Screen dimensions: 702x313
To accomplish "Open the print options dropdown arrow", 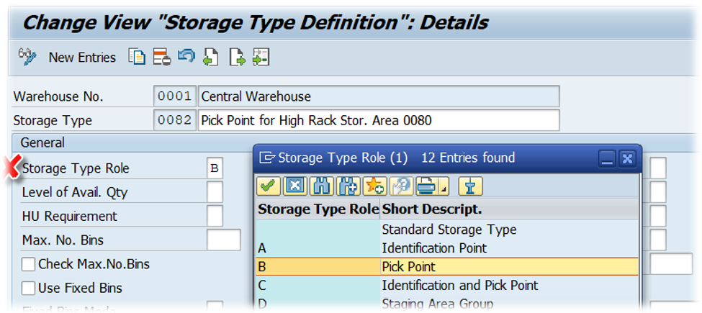I will click(444, 187).
